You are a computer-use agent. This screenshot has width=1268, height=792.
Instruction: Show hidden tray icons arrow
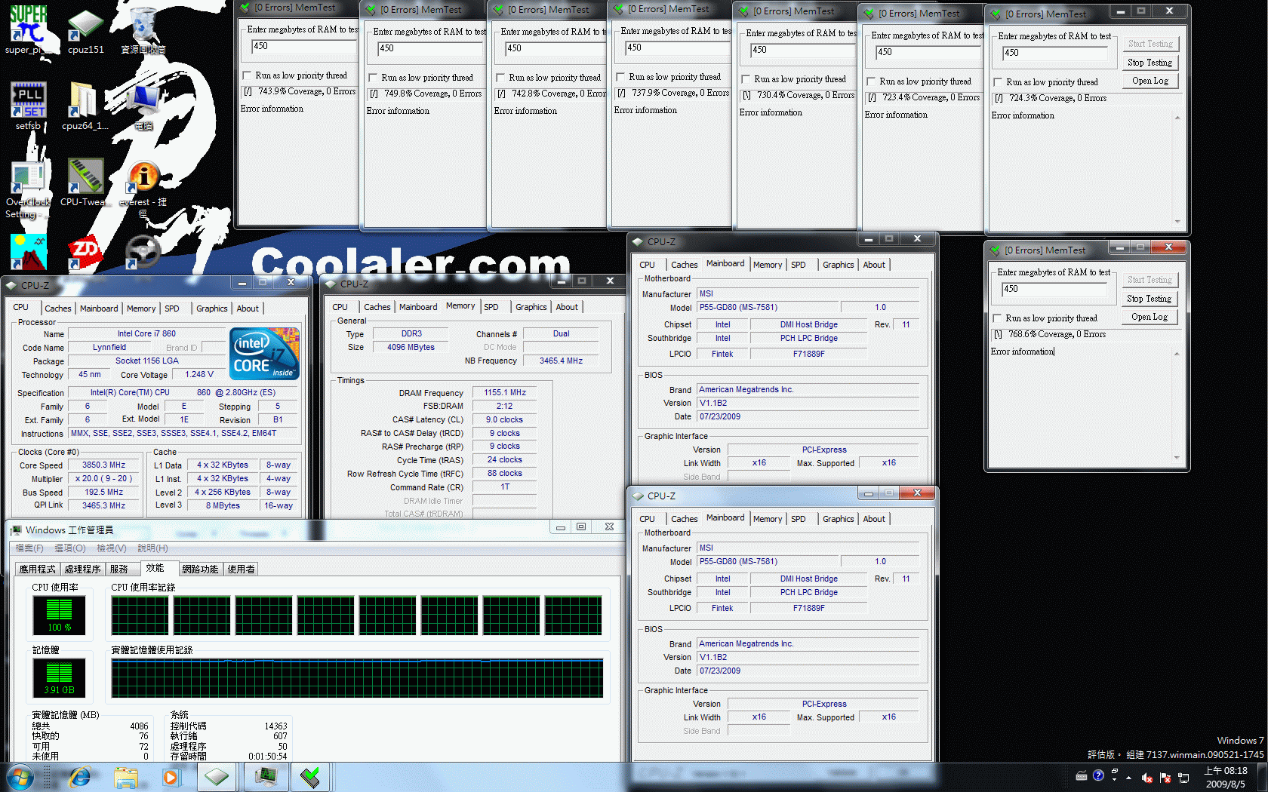1128,778
